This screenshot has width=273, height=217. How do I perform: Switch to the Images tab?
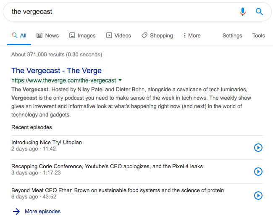82,36
